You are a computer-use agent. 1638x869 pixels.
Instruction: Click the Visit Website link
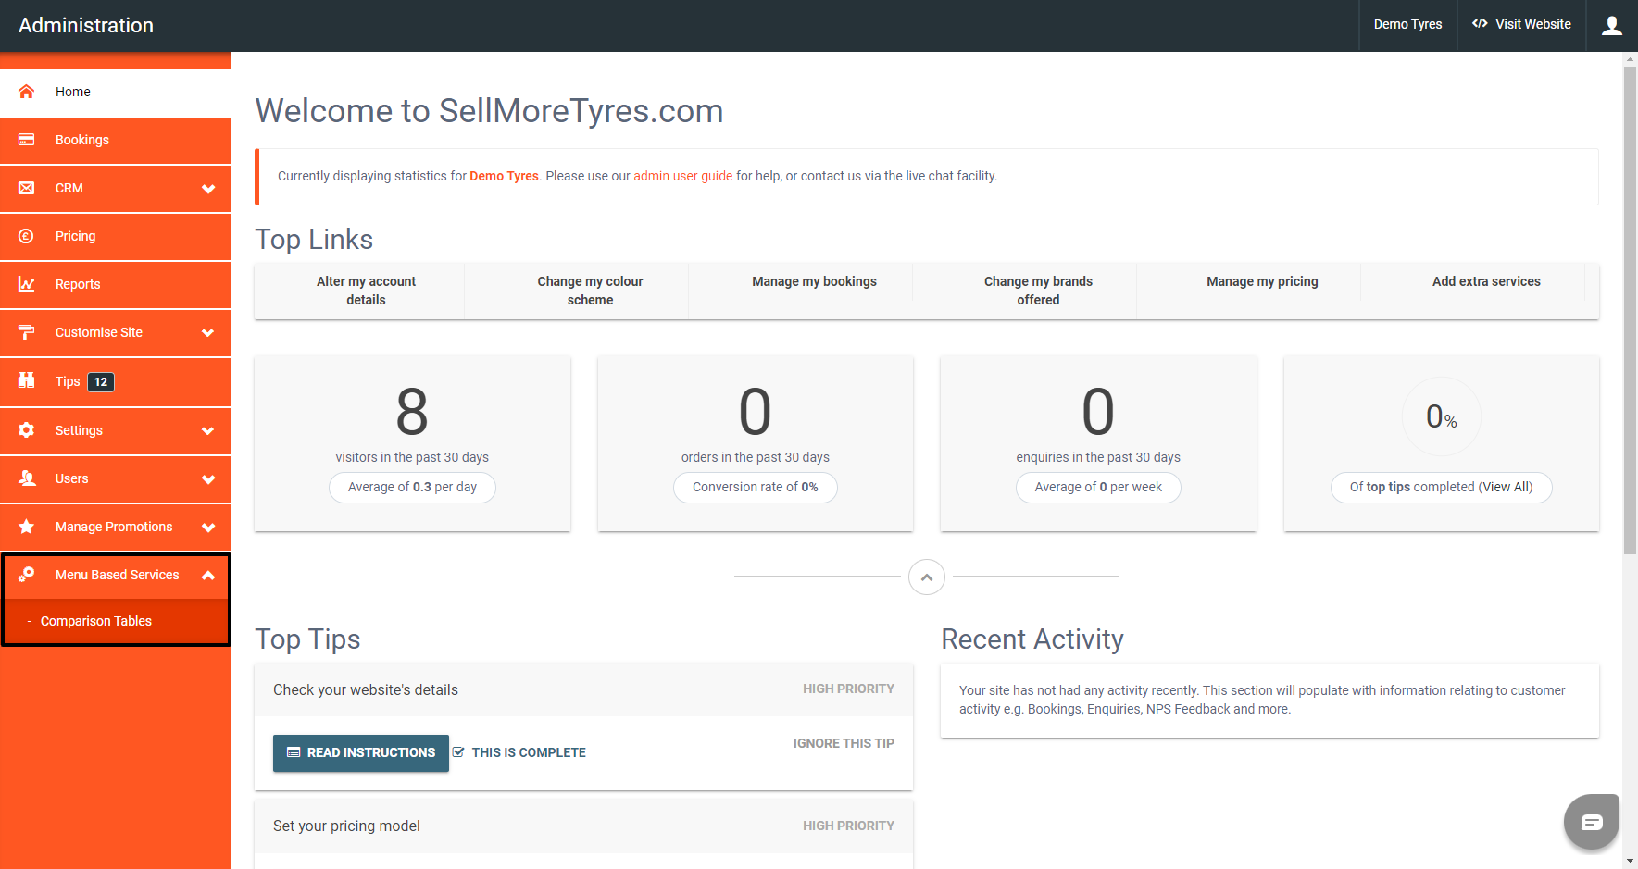click(1521, 25)
